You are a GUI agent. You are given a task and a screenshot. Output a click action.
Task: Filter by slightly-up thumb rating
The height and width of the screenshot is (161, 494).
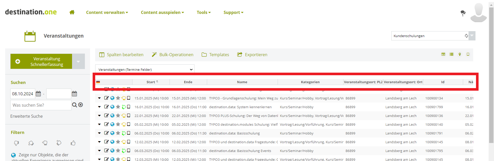tap(59, 143)
